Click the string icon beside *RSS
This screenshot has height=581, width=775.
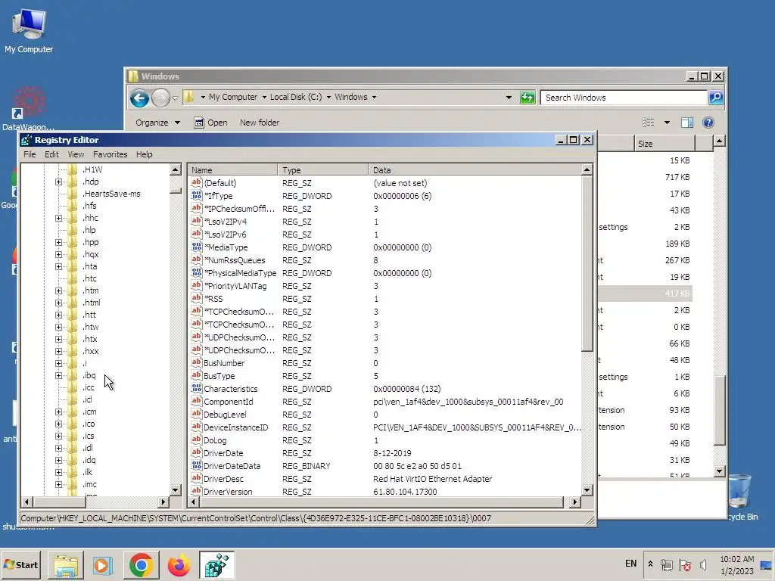pos(196,298)
